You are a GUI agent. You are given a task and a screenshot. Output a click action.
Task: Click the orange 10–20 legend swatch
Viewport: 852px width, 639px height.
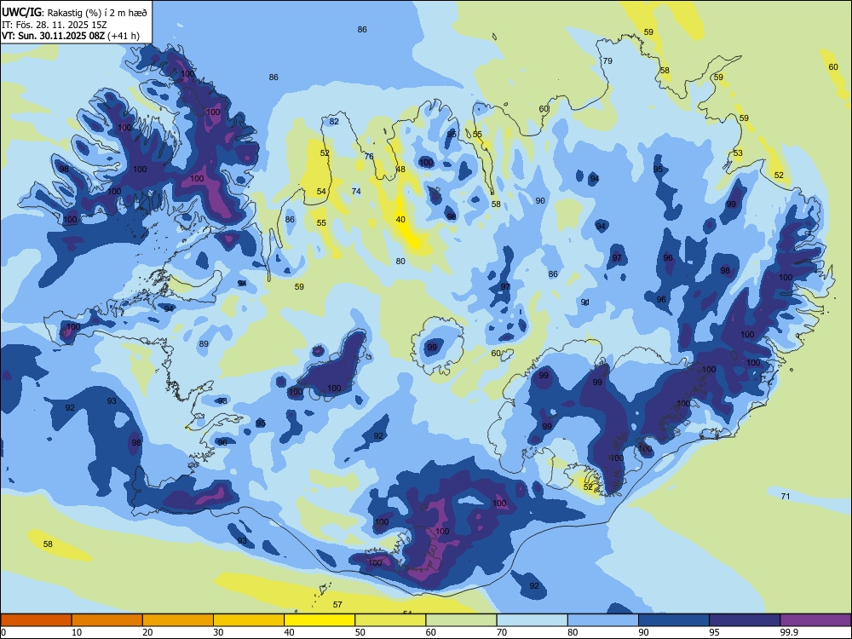pos(107,620)
